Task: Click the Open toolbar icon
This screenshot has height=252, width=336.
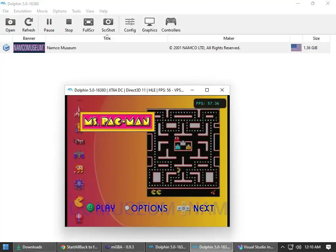Action: point(10,25)
